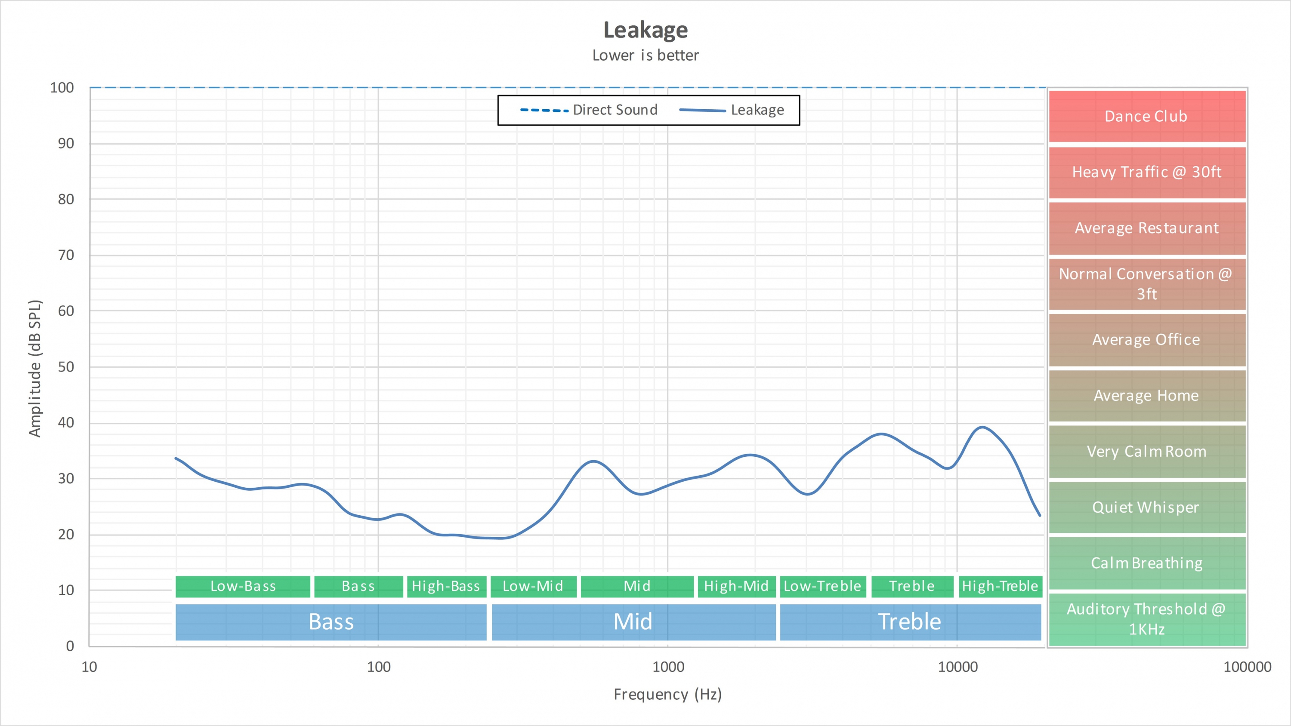1291x726 pixels.
Task: Click the Low-Bass frequency band label
Action: click(243, 586)
